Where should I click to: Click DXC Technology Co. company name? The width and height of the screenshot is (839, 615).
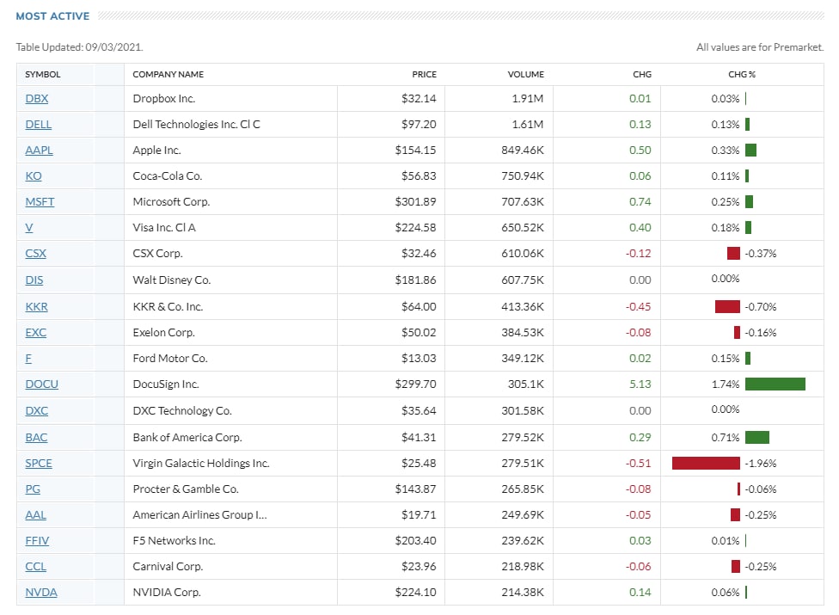(x=182, y=410)
